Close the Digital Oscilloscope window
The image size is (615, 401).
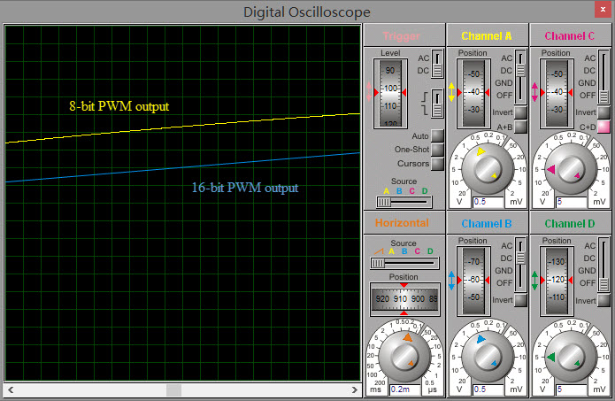(603, 9)
